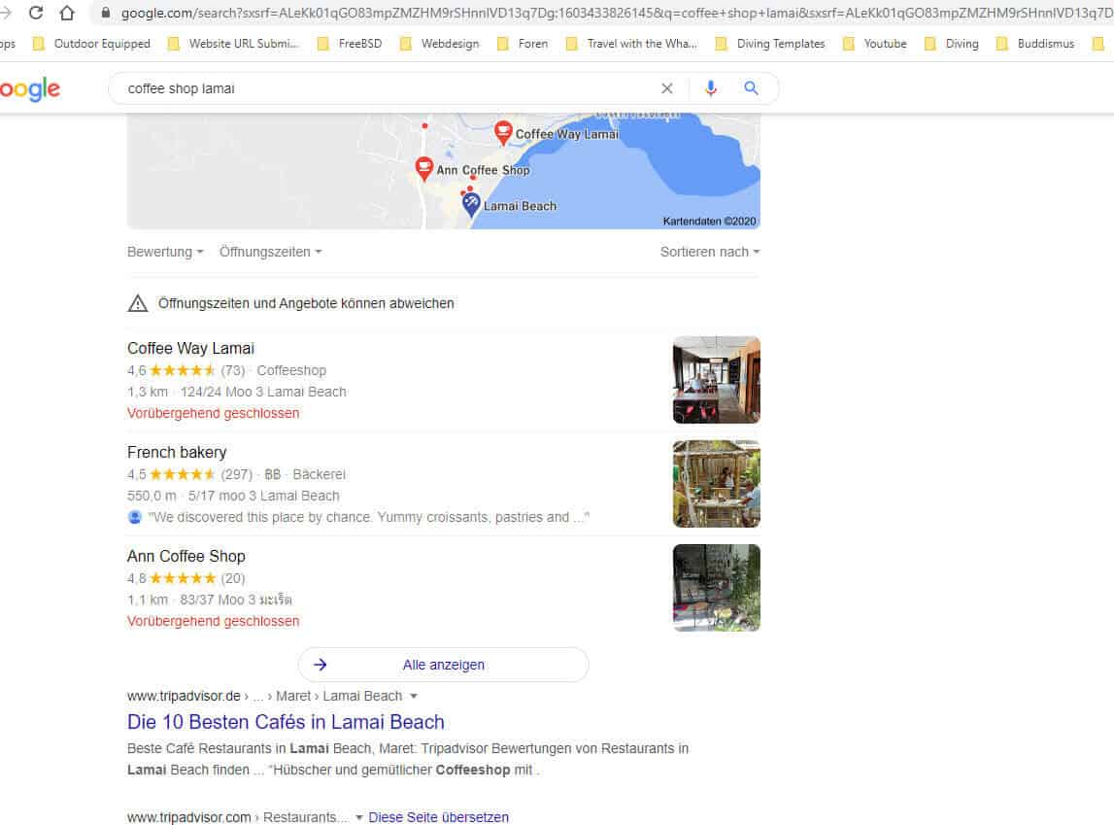The width and height of the screenshot is (1114, 825).
Task: Open Youtube bookmark folder
Action: [874, 44]
